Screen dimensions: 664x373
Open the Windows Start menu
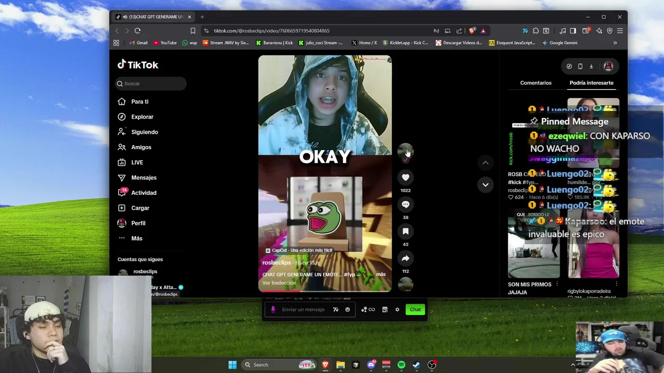(x=232, y=365)
